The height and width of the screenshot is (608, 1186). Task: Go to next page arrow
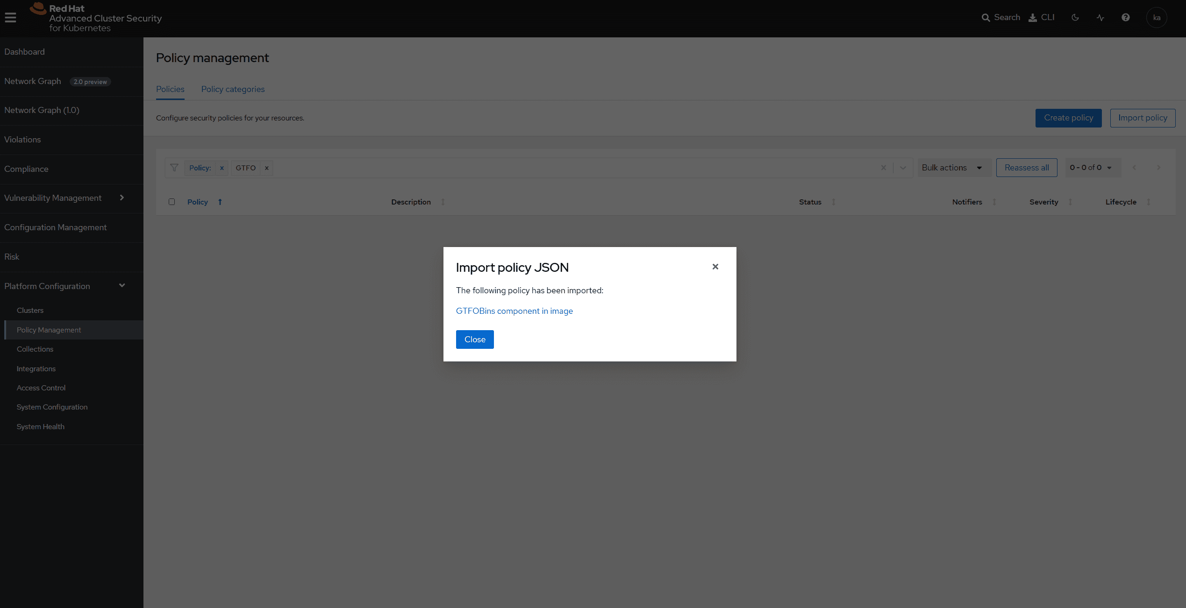(x=1158, y=168)
